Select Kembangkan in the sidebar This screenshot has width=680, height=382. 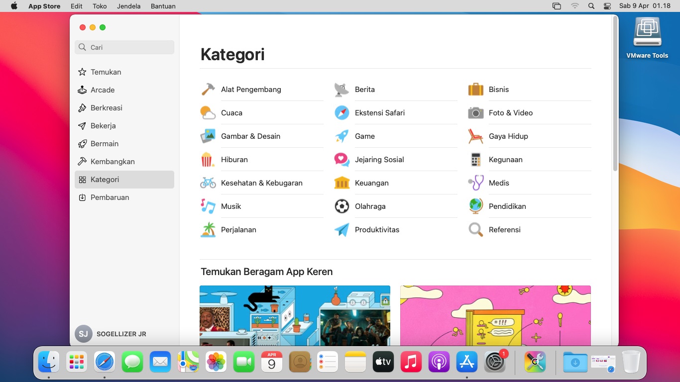(124, 162)
